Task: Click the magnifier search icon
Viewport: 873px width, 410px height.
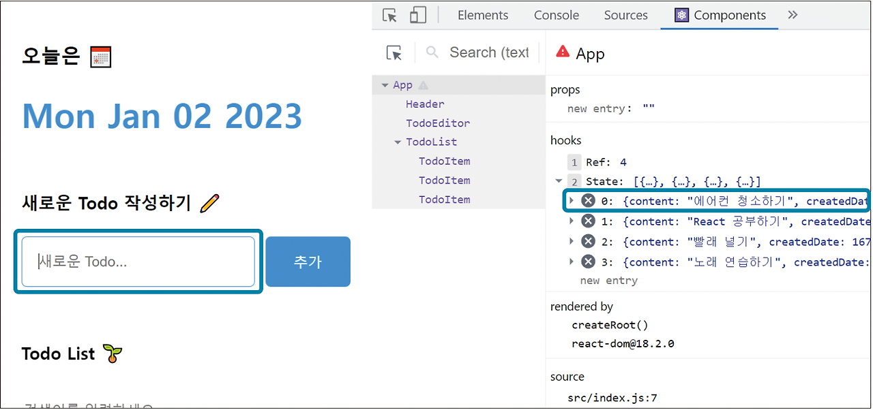Action: [432, 52]
